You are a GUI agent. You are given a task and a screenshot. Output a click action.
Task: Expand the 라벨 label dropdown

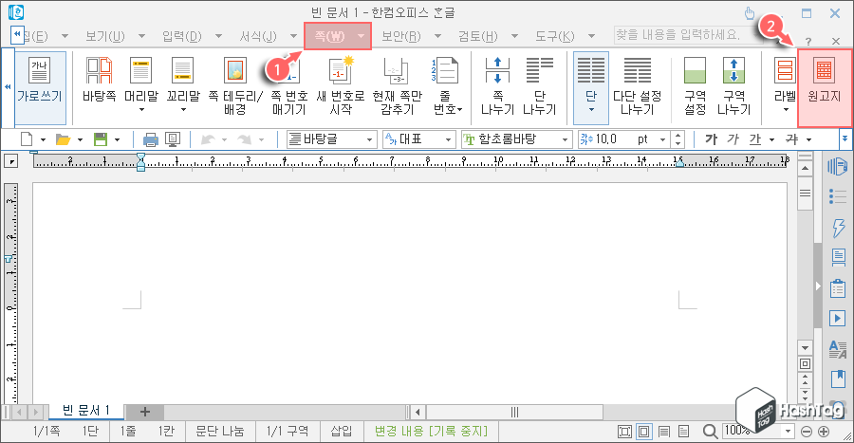click(x=786, y=109)
